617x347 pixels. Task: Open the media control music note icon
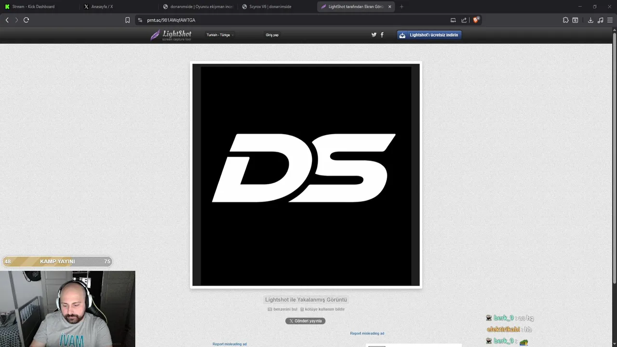coord(600,20)
